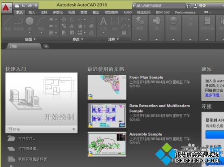Click 联机获取更多样板 link
Viewport: 224px width, 167px height.
(33, 159)
